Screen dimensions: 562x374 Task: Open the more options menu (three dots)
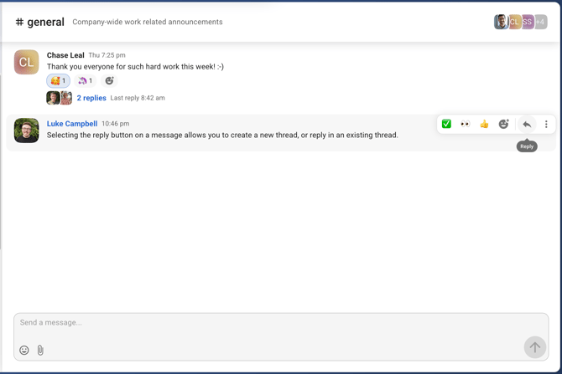click(546, 125)
